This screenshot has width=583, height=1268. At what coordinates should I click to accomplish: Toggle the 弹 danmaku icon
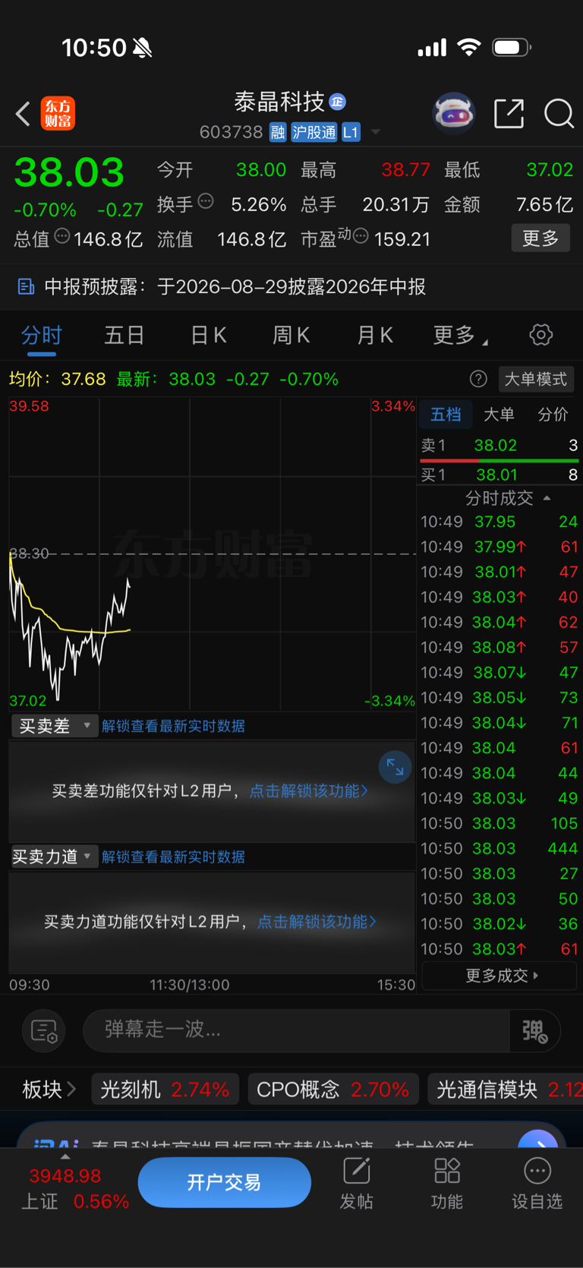point(534,1031)
